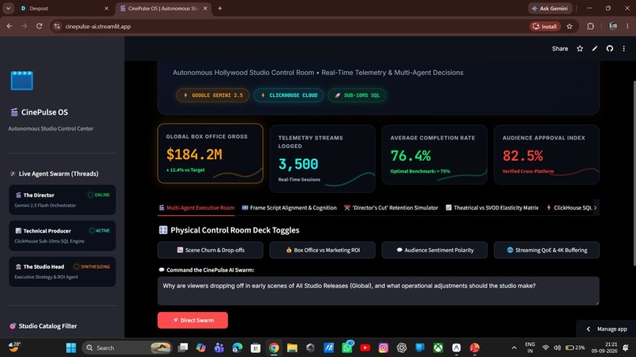This screenshot has width=636, height=357.
Task: Select The Studio Head agent card
Action: 62,272
